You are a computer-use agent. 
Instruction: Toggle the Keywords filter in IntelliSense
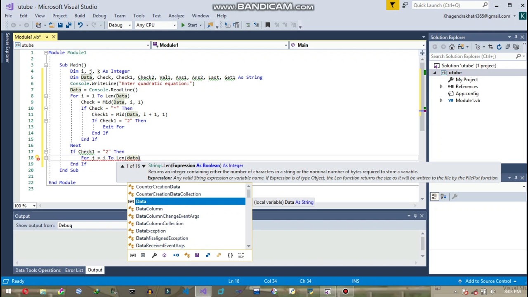[x=241, y=255]
